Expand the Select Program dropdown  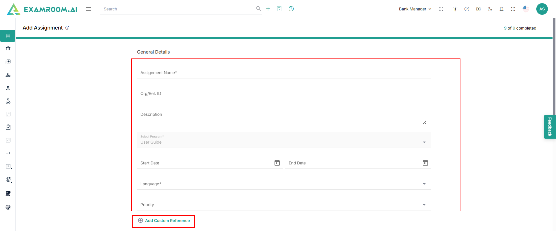click(284, 140)
